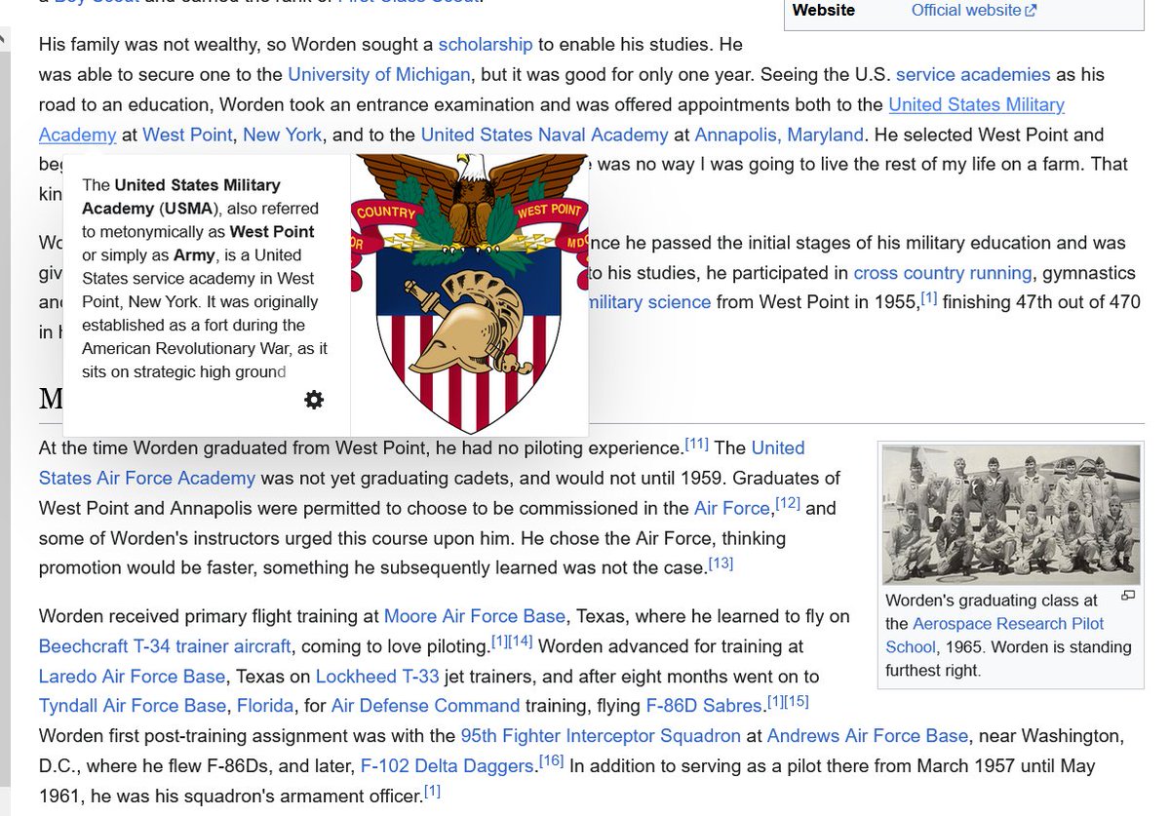The height and width of the screenshot is (816, 1170).
Task: Open the Official website external link
Action: [x=974, y=11]
